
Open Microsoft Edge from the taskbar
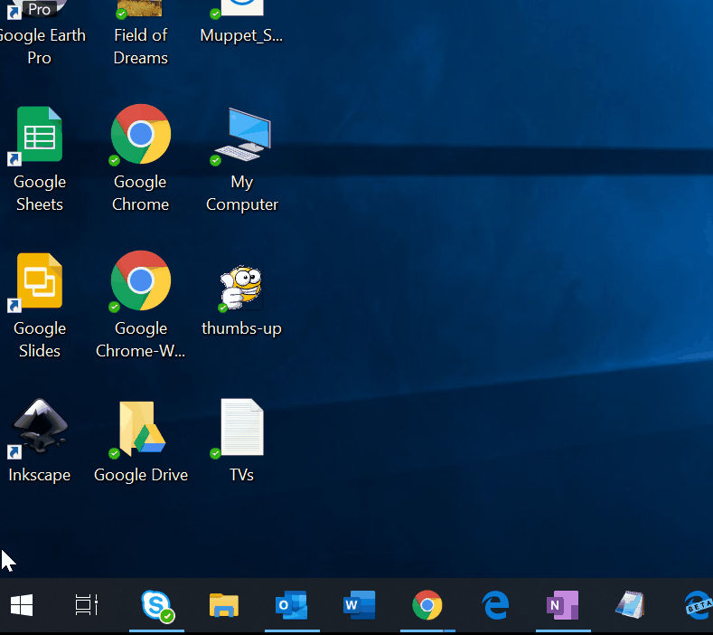point(495,605)
